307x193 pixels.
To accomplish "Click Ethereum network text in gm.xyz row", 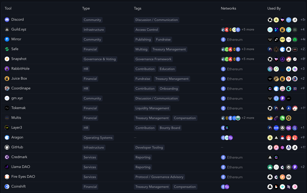I will [235, 98].
